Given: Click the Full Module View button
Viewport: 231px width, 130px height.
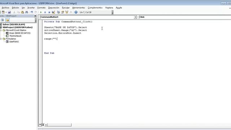Looking at the screenshot, I should (43, 125).
